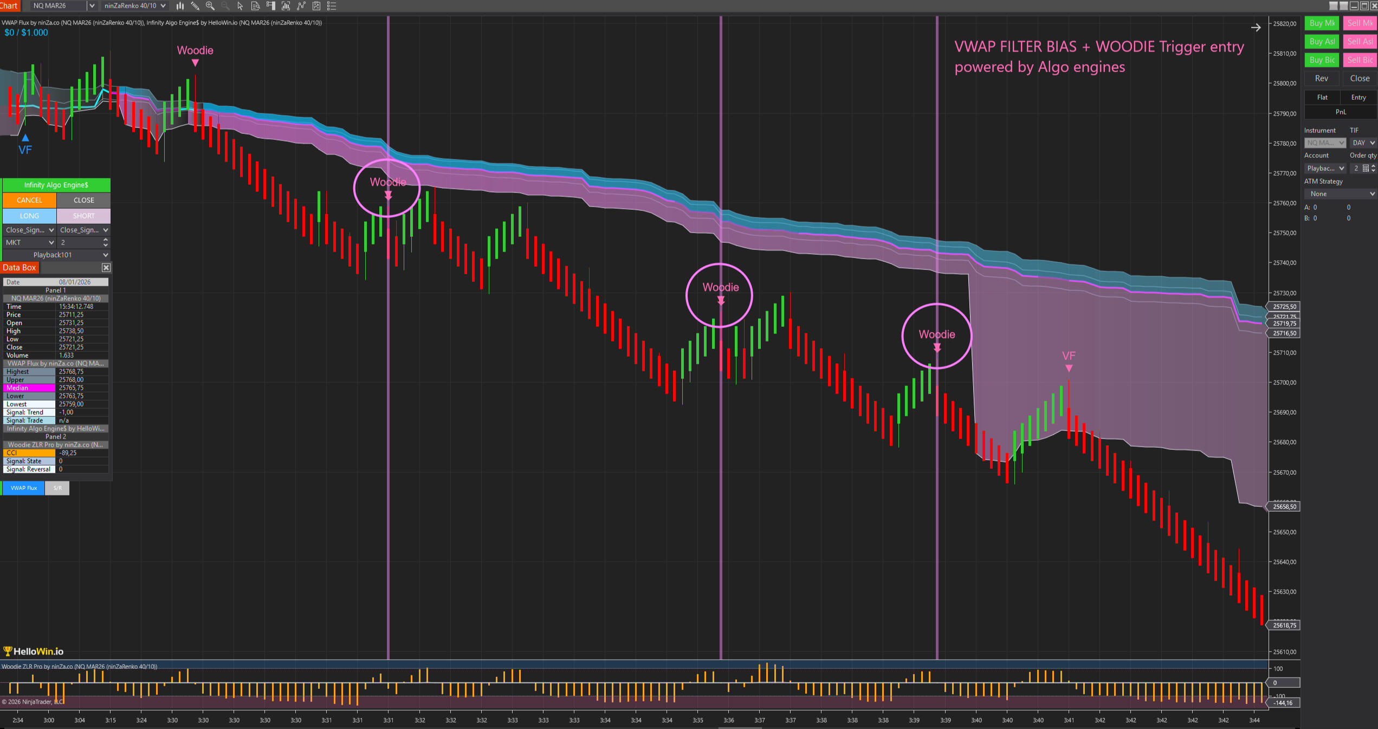Screen dimensions: 1378x729
Task: Open the Data Box toolbar icon
Action: point(255,6)
